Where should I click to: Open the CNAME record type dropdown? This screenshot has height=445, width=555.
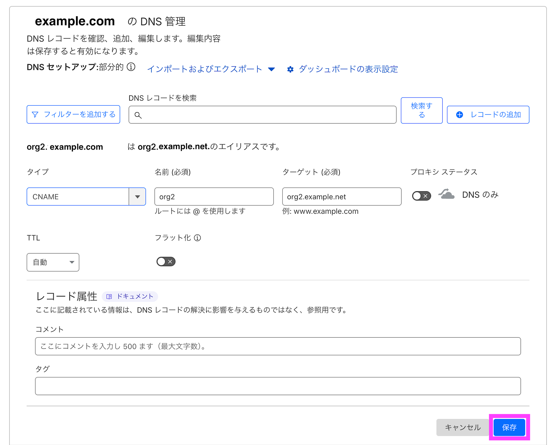(x=138, y=197)
